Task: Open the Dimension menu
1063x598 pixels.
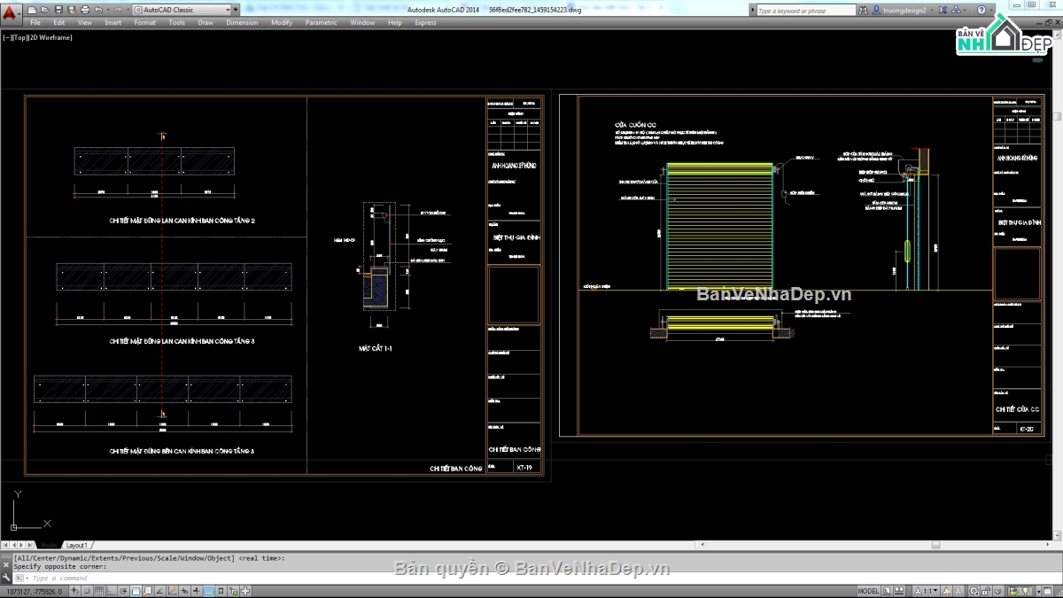Action: tap(242, 23)
